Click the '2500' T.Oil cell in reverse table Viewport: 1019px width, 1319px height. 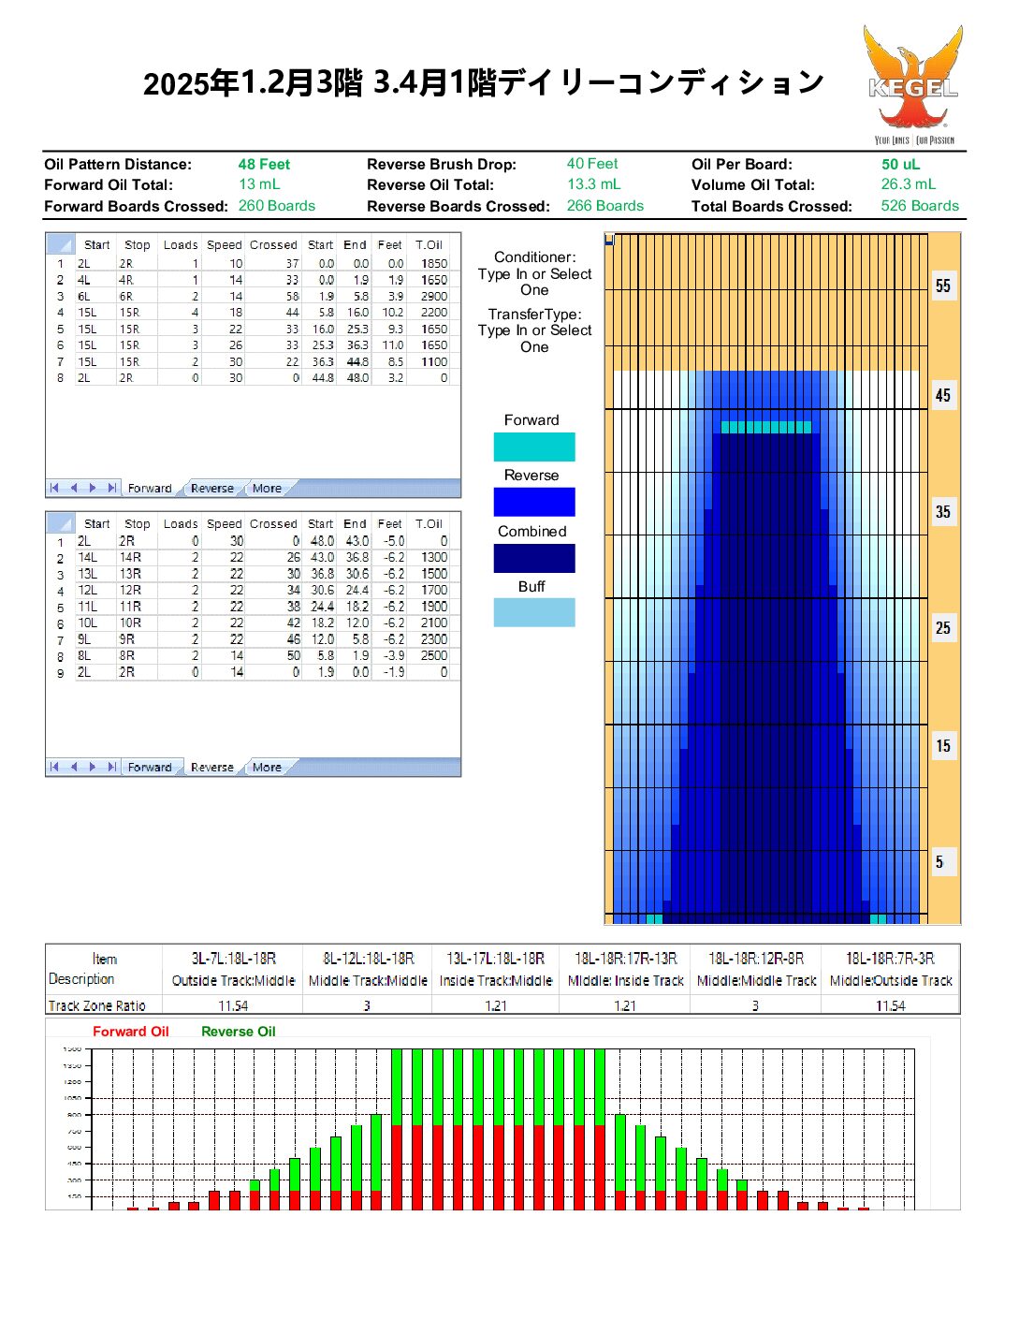(433, 655)
